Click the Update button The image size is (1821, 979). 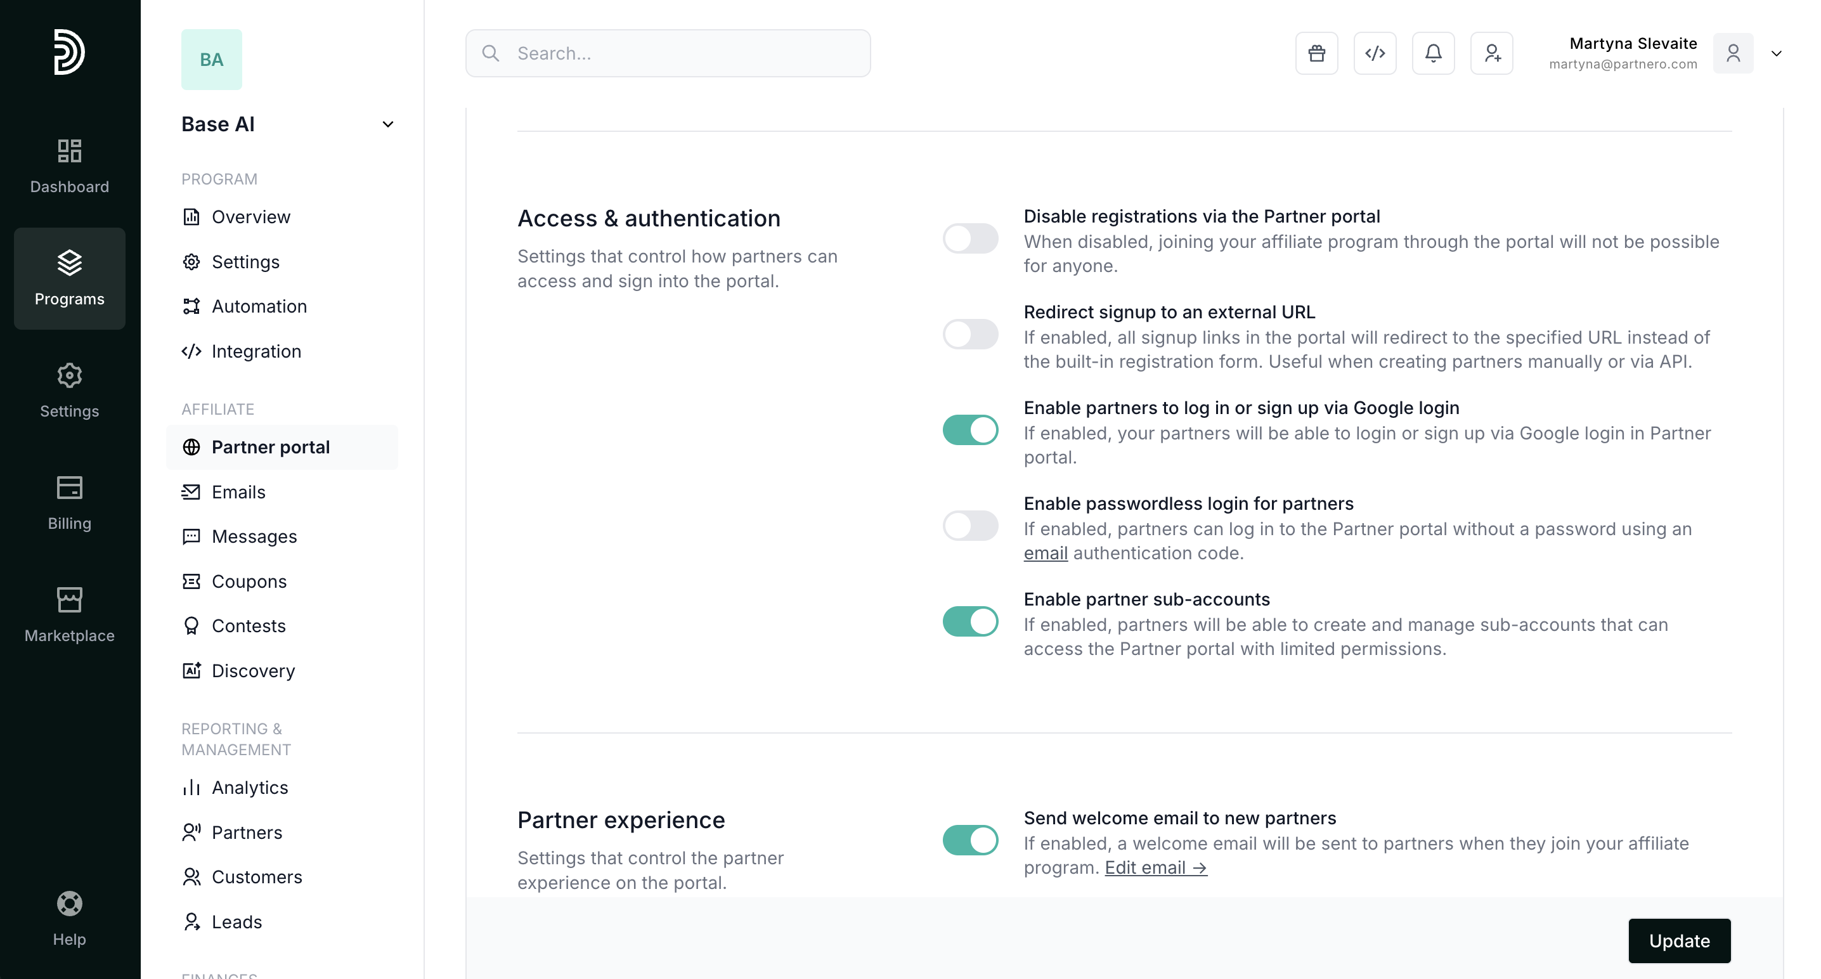point(1679,941)
